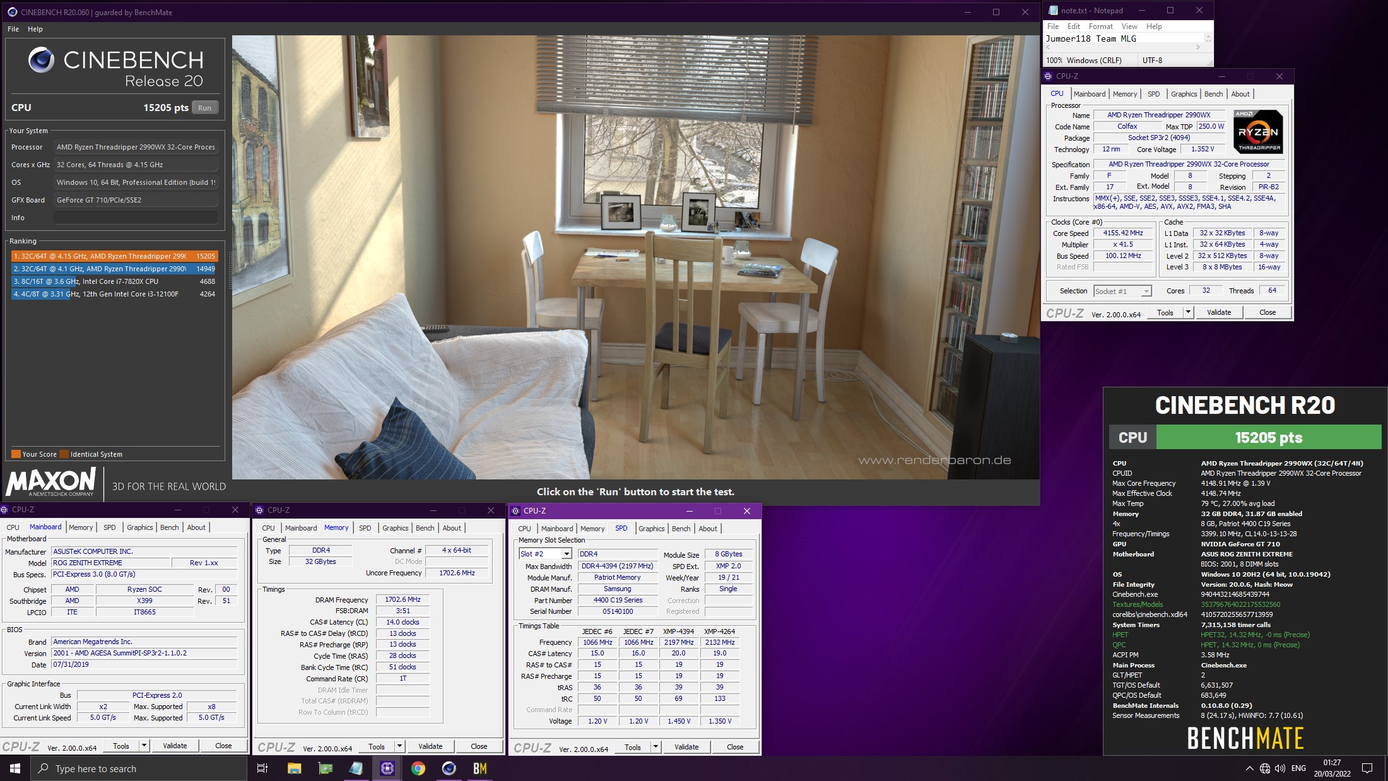1388x781 pixels.
Task: Open the About tab in the CPU-Z SPD window
Action: [x=708, y=529]
